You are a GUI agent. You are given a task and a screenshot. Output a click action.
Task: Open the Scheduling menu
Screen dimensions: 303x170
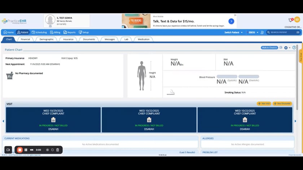coord(39,32)
